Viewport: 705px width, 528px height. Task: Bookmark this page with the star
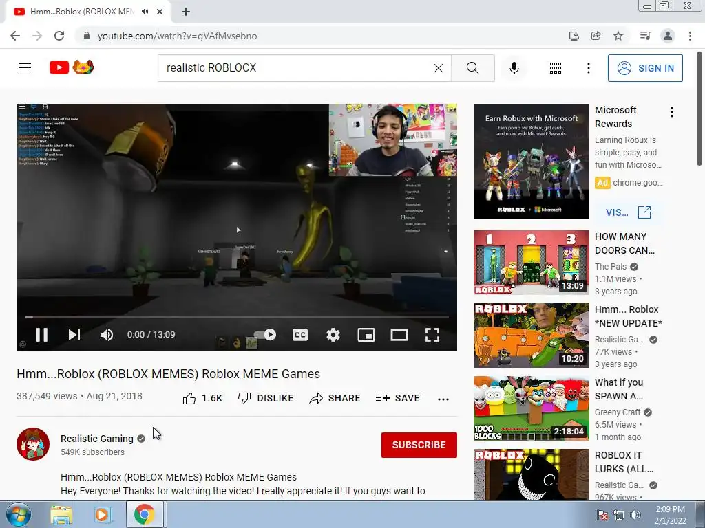(618, 36)
